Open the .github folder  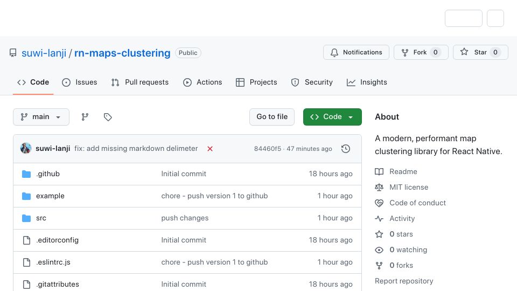point(48,174)
